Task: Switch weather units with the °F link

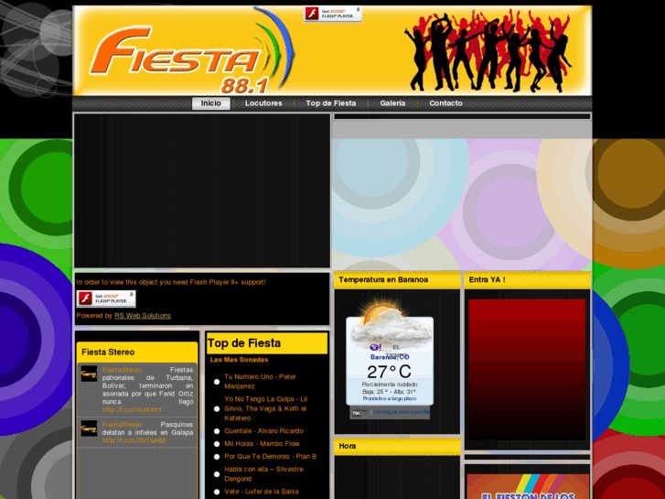Action: tap(366, 411)
